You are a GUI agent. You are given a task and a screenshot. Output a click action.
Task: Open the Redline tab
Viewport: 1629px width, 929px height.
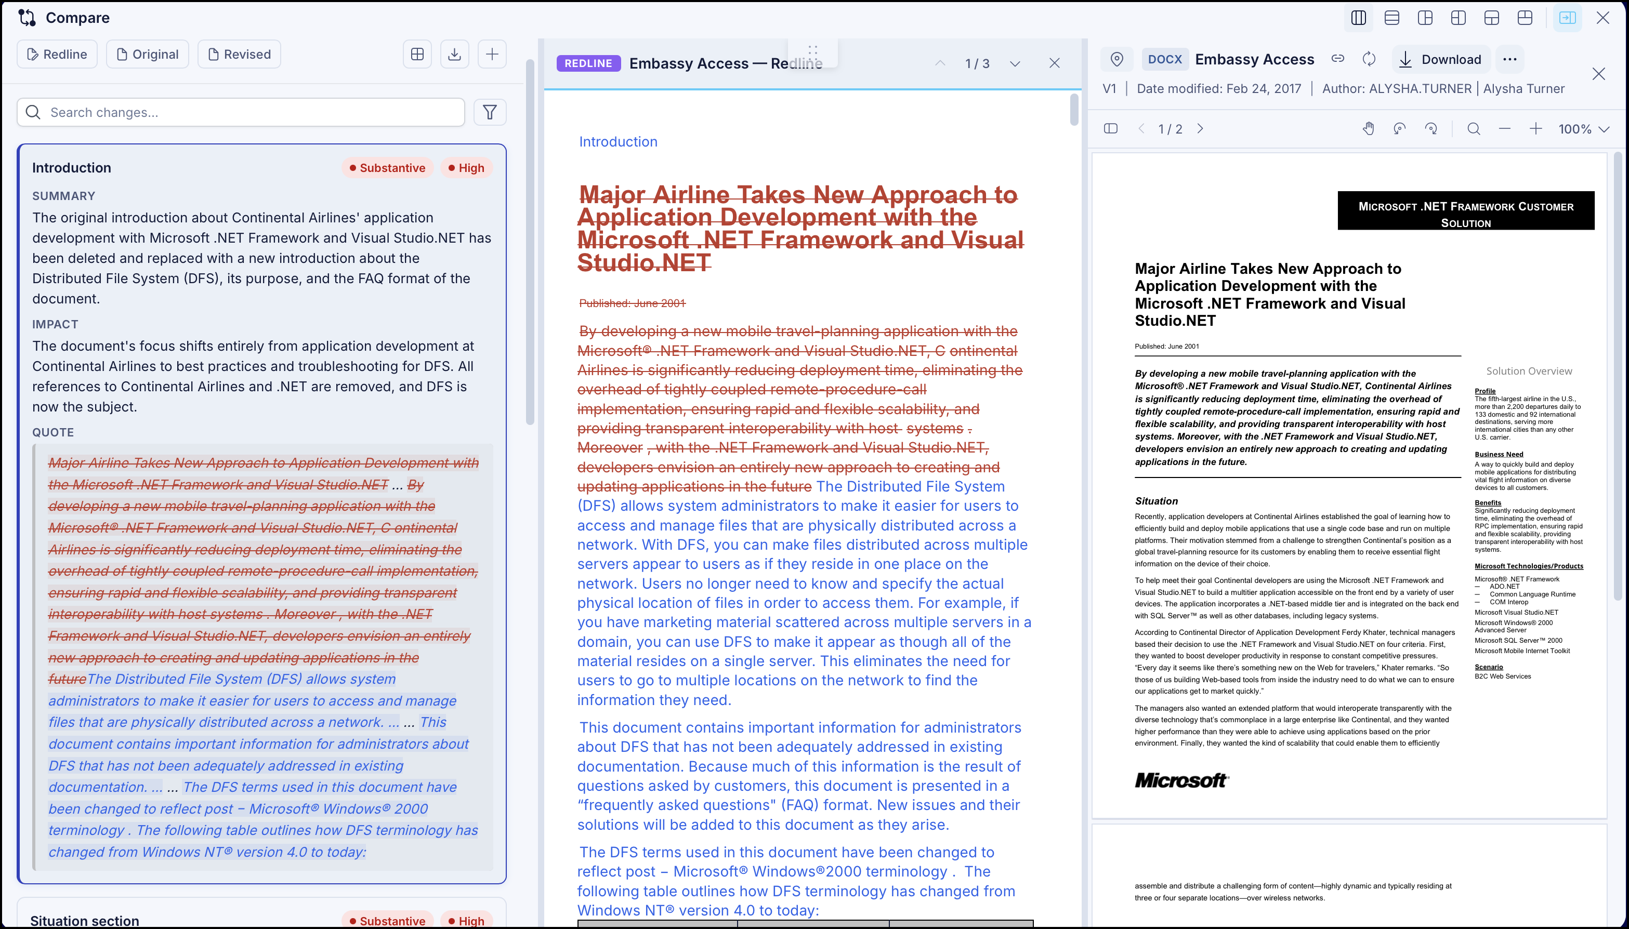[x=57, y=54]
